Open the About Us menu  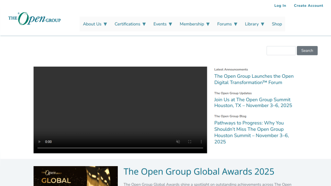92,24
